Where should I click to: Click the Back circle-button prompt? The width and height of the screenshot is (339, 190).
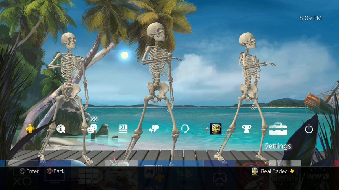pyautogui.click(x=56, y=171)
